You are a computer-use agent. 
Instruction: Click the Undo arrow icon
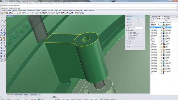[23, 13]
